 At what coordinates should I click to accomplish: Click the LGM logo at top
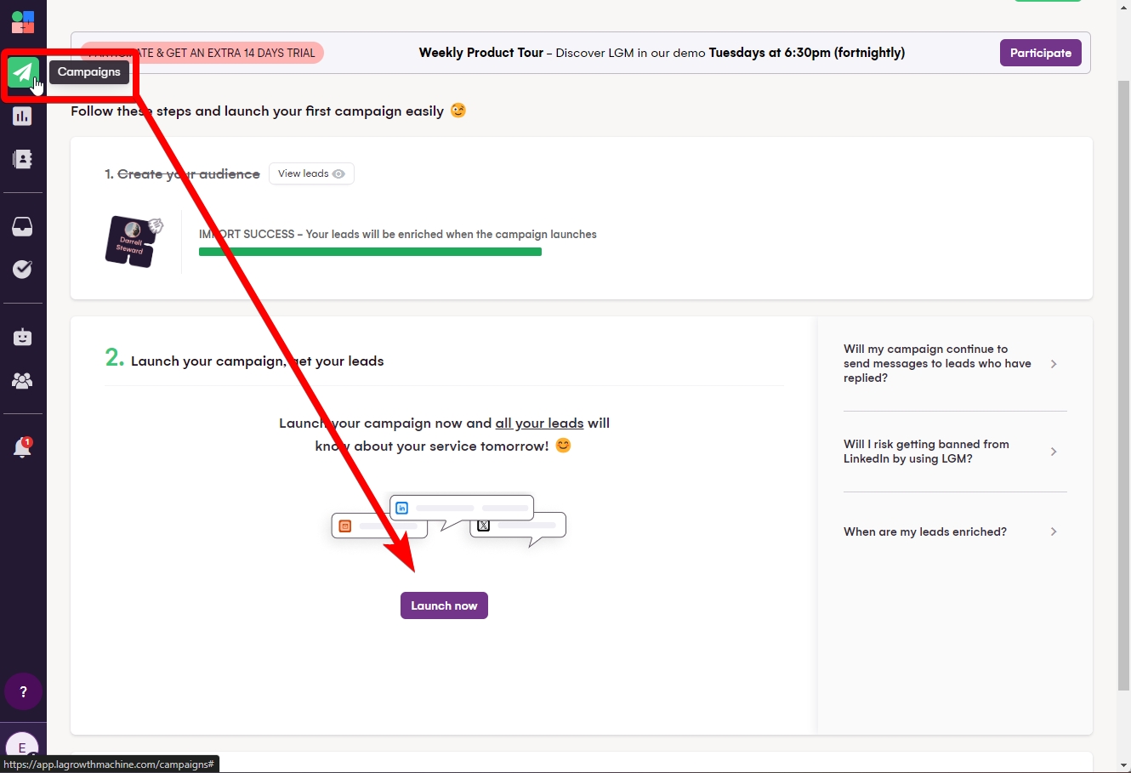[23, 21]
